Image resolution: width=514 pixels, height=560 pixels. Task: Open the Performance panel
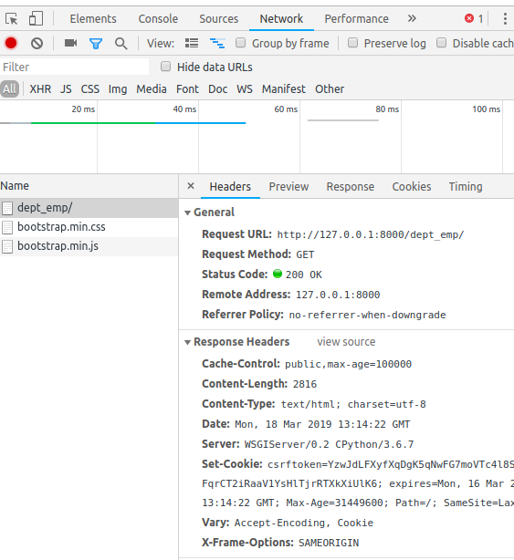pos(356,18)
